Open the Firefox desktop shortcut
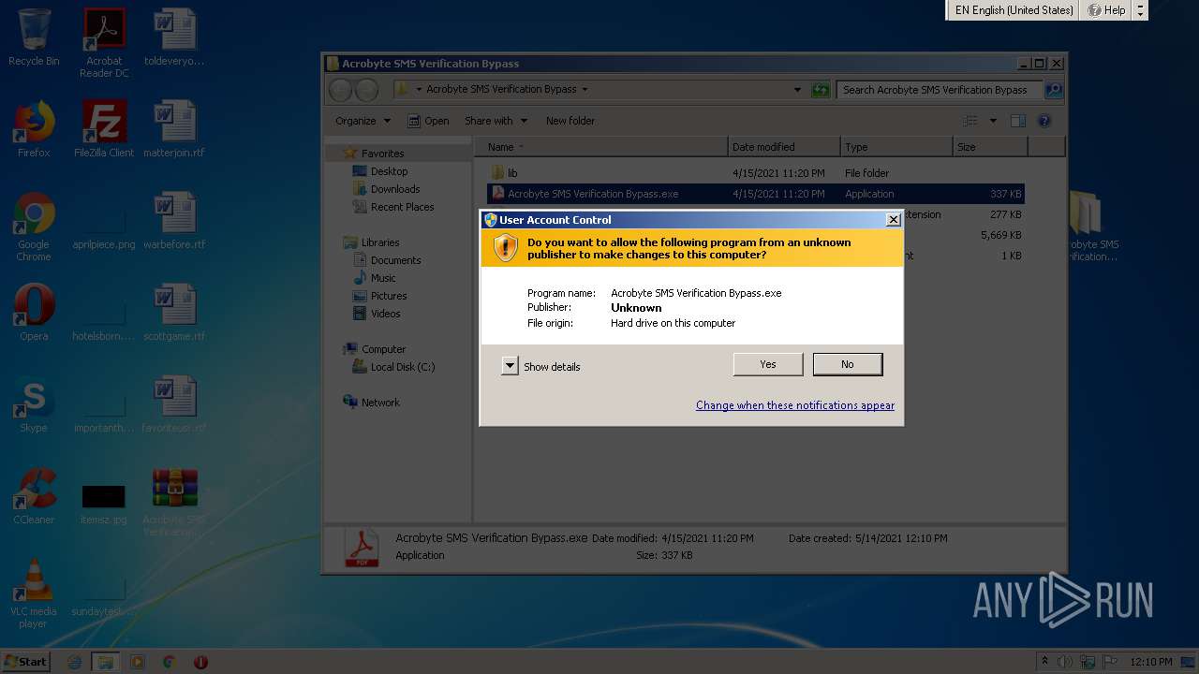 (34, 129)
